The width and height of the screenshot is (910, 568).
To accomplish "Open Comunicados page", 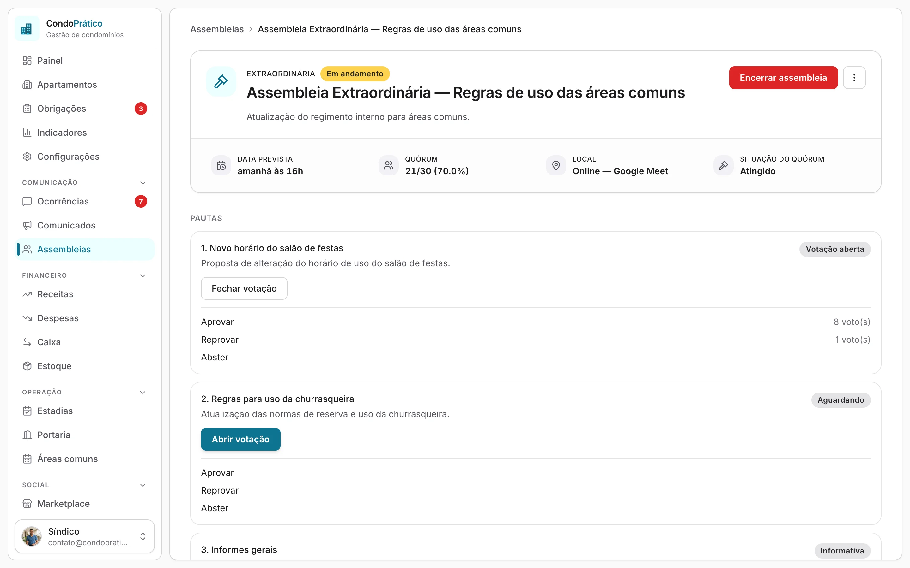I will click(x=85, y=225).
